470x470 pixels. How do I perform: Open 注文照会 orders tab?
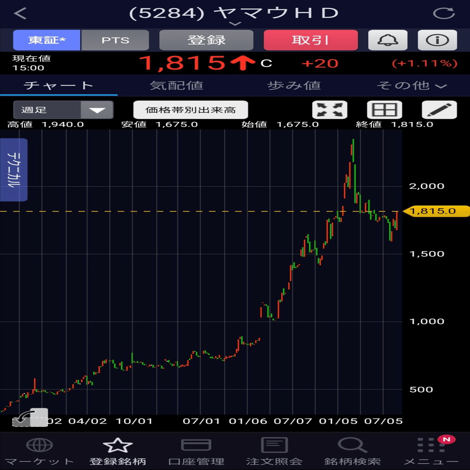[274, 452]
